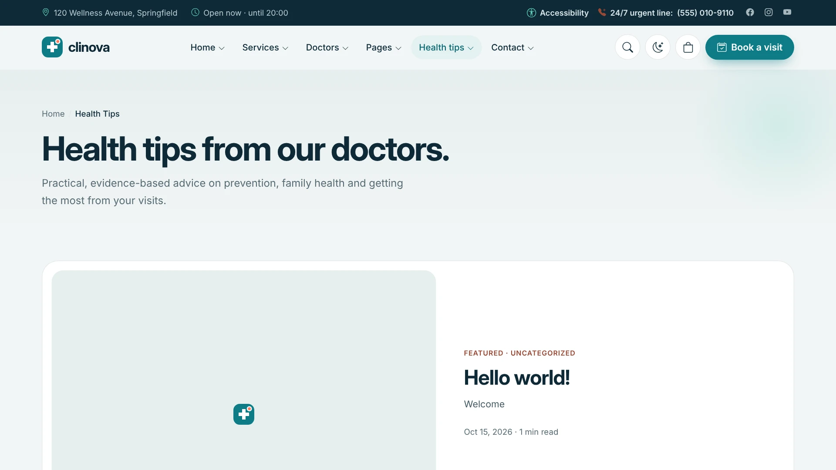Expand the Pages menu chevron

(398, 48)
